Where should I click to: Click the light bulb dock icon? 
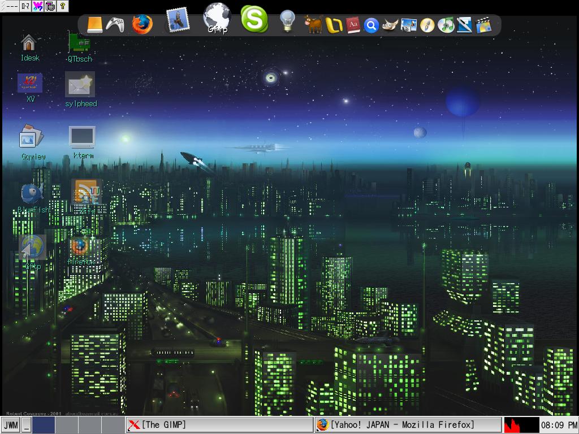pos(288,21)
